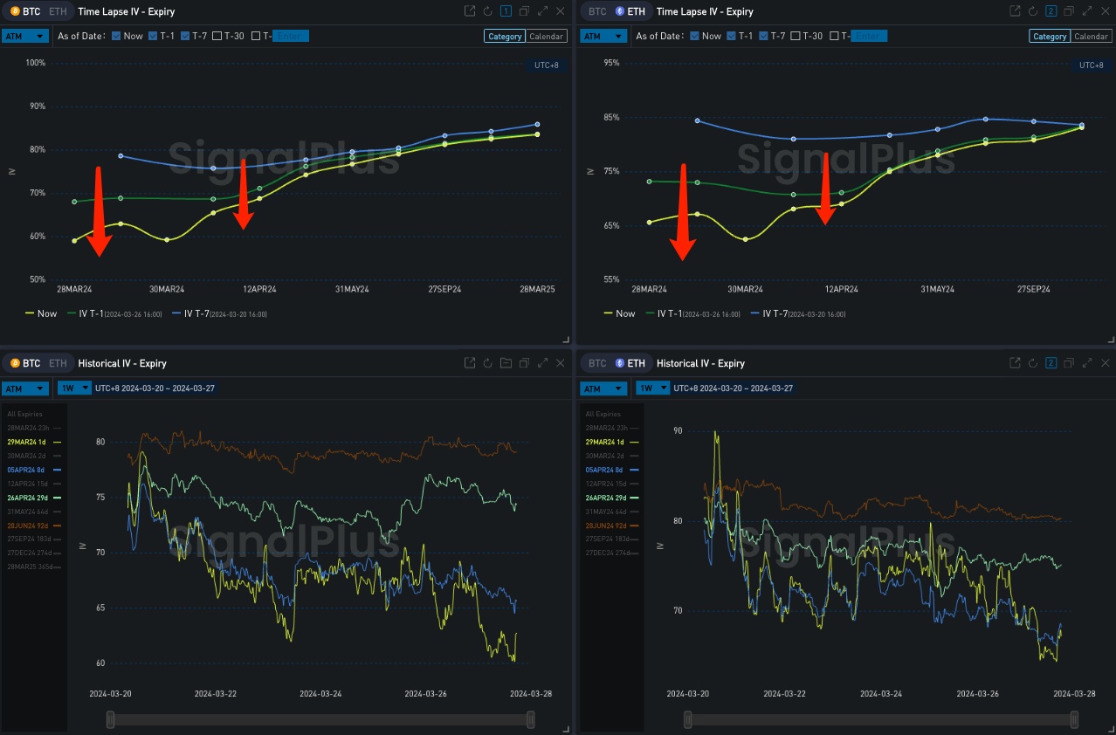Click the left handle of the BTC Historical IV range slider
This screenshot has width=1116, height=735.
point(110,719)
